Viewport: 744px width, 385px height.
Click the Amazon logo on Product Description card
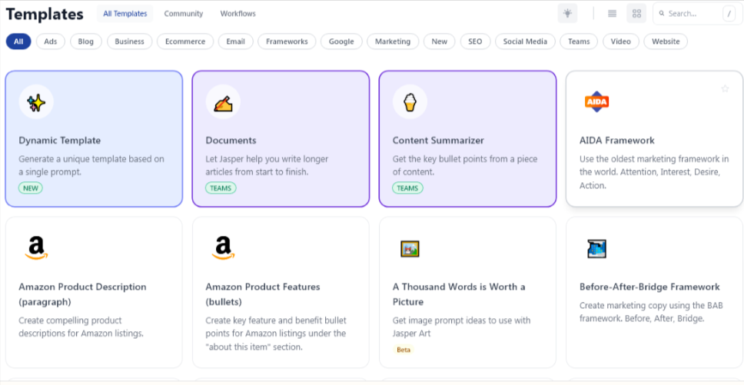pos(36,247)
